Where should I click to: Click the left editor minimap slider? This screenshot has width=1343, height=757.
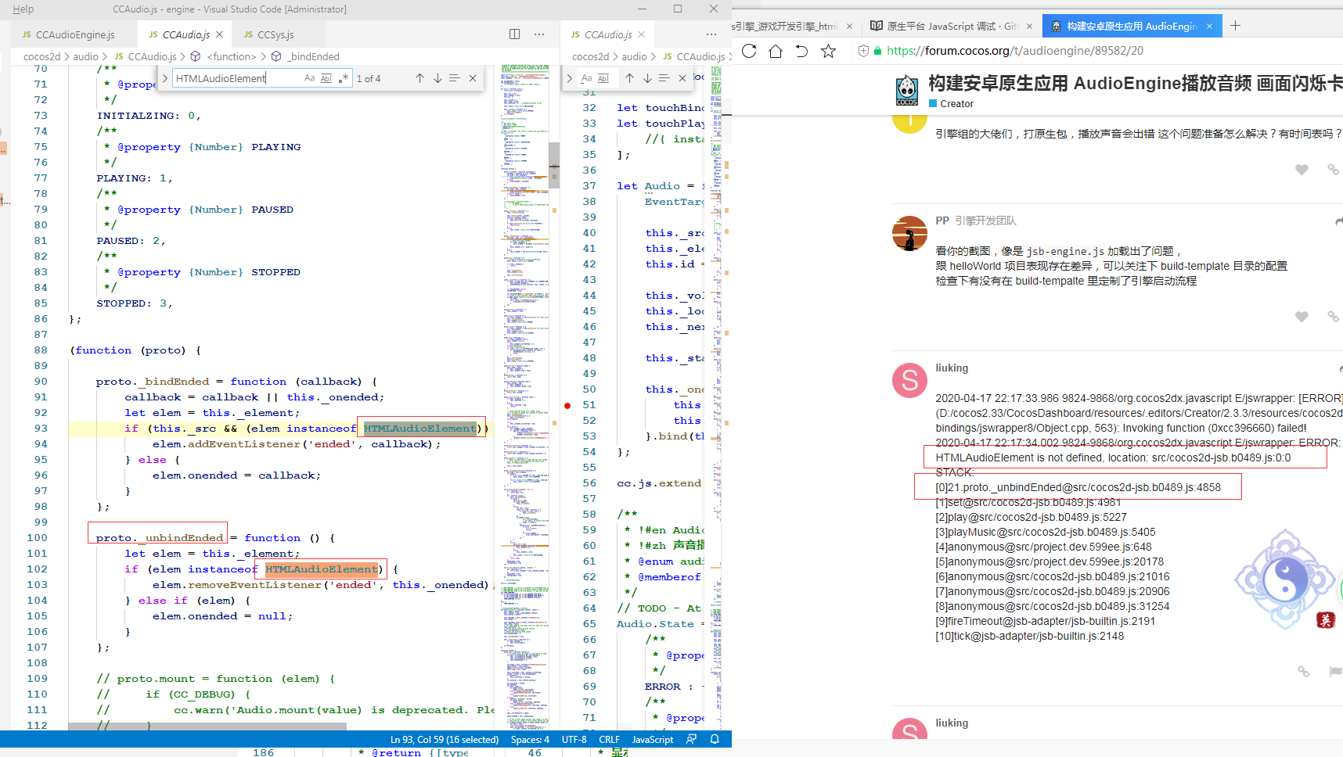tap(554, 166)
